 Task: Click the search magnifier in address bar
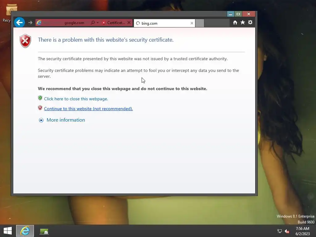pyautogui.click(x=93, y=23)
